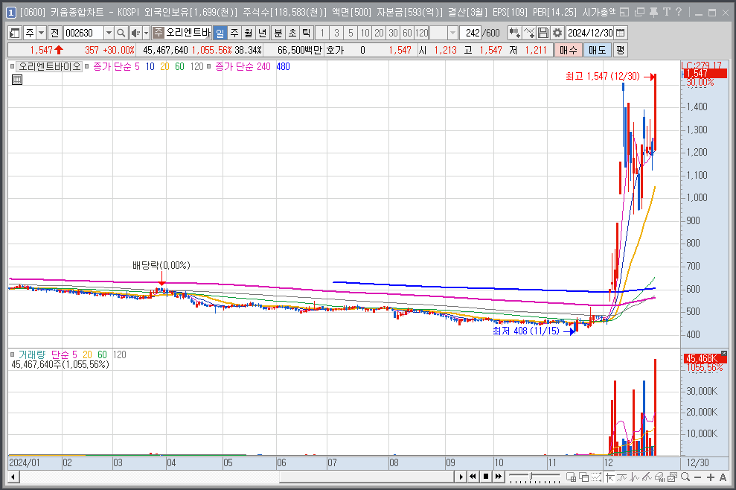Click the stock search magnifier icon
This screenshot has height=490, width=736.
click(x=121, y=33)
